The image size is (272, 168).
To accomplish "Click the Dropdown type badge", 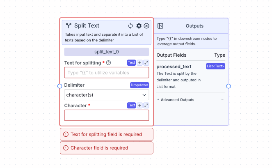I will 139,85.
